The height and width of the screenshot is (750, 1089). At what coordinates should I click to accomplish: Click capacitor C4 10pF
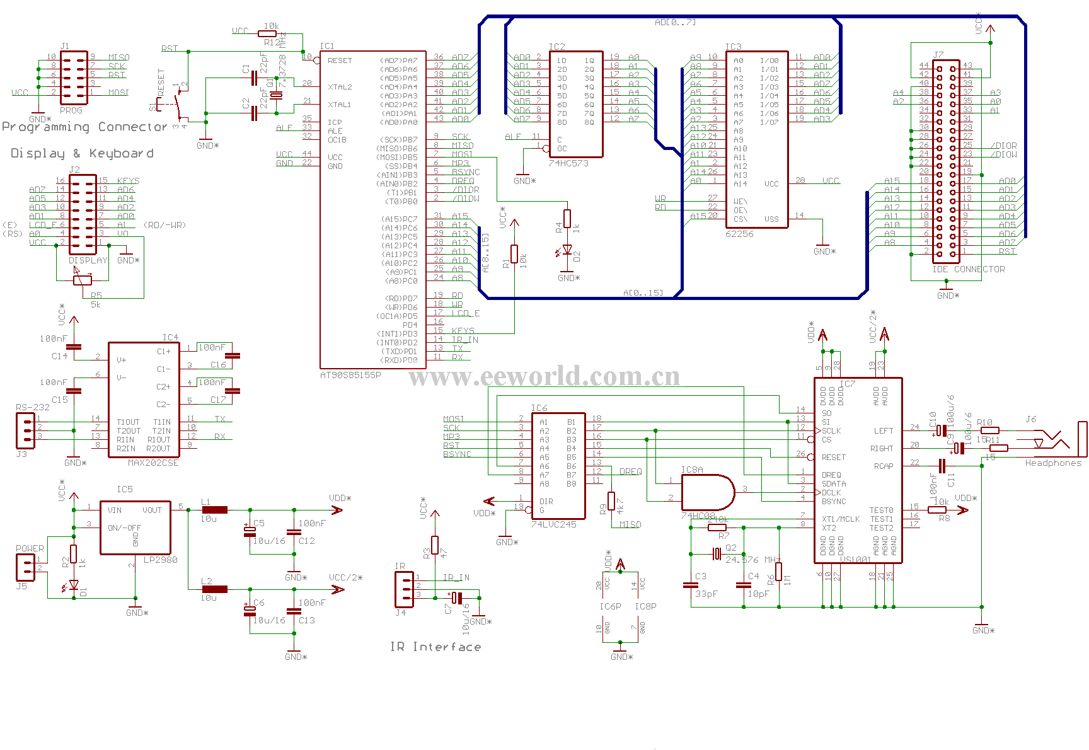tap(744, 585)
